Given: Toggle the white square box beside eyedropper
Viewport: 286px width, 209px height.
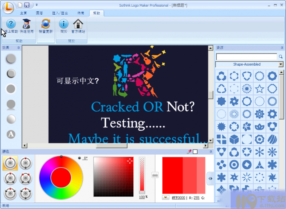Looking at the screenshot, I should [195, 151].
